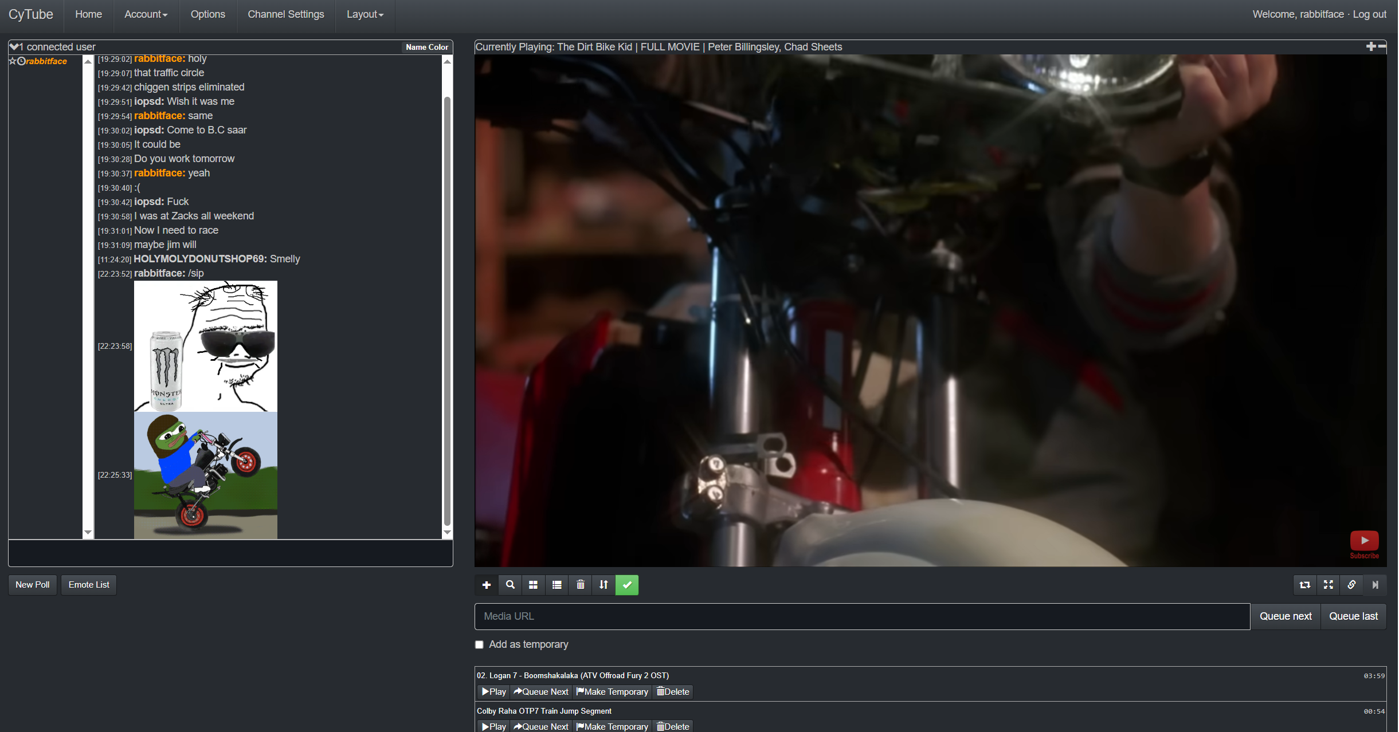Click the 'Welcome, rabbitface' text

click(1298, 14)
